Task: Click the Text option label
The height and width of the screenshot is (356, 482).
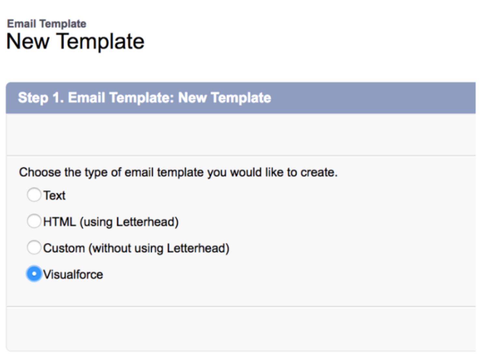Action: click(54, 195)
